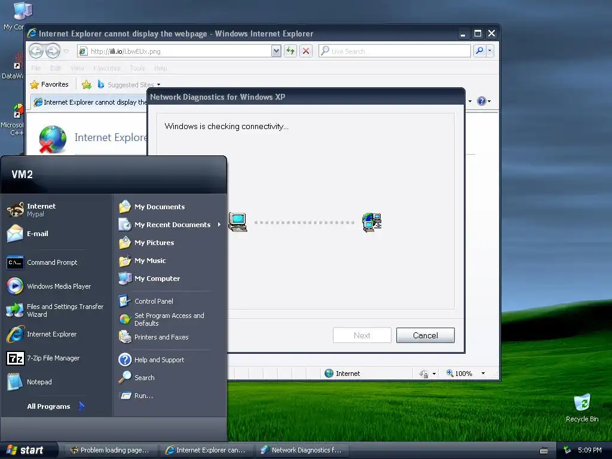612x459 pixels.
Task: Open Set Program Access and Defaults
Action: pyautogui.click(x=162, y=319)
